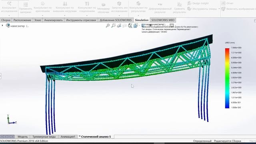
Task: Open dropdown under Запустить это исследование
Action: coord(119,15)
